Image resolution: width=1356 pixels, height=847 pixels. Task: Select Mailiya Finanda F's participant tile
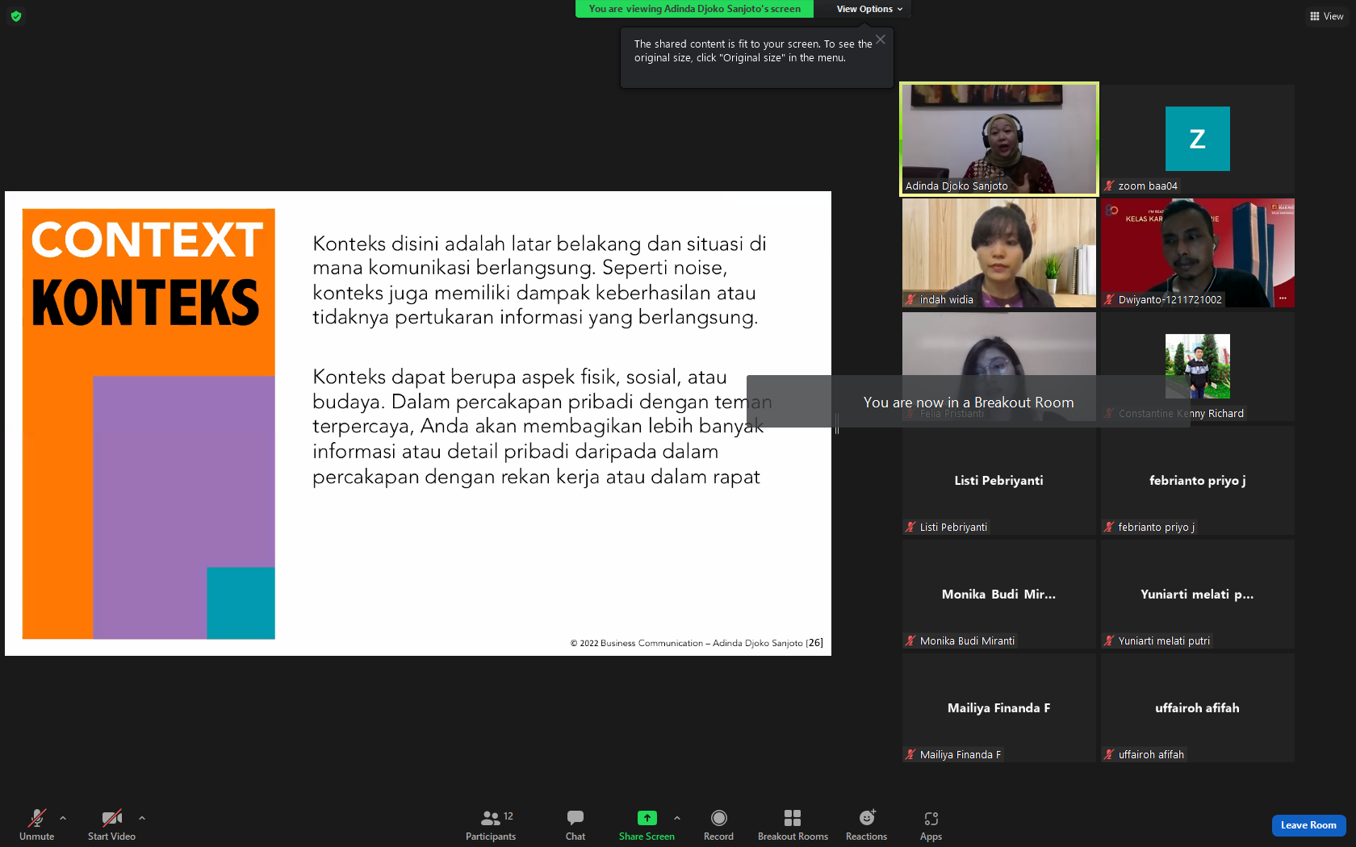999,708
